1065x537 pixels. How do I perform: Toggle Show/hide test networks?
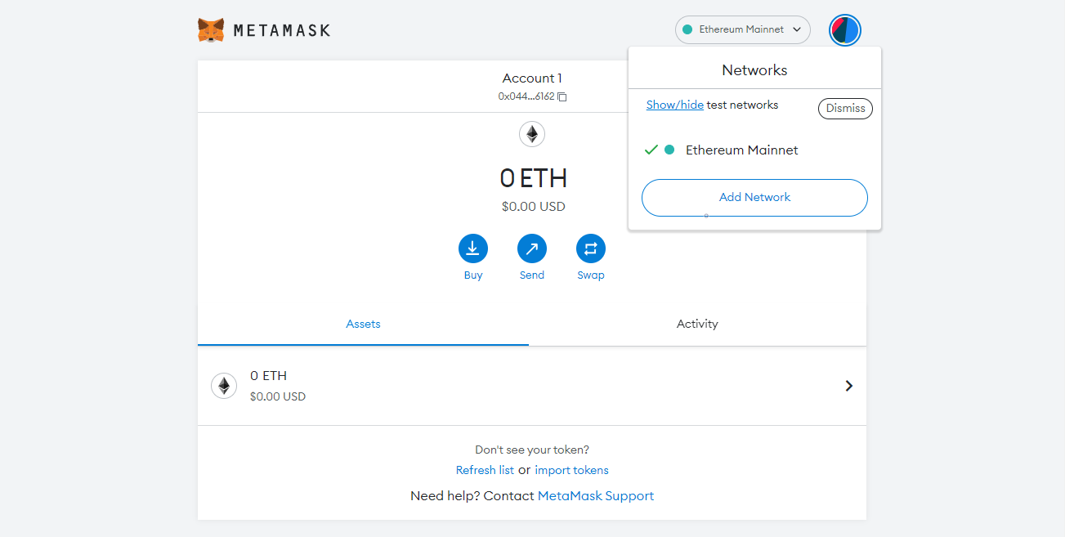[x=674, y=105]
